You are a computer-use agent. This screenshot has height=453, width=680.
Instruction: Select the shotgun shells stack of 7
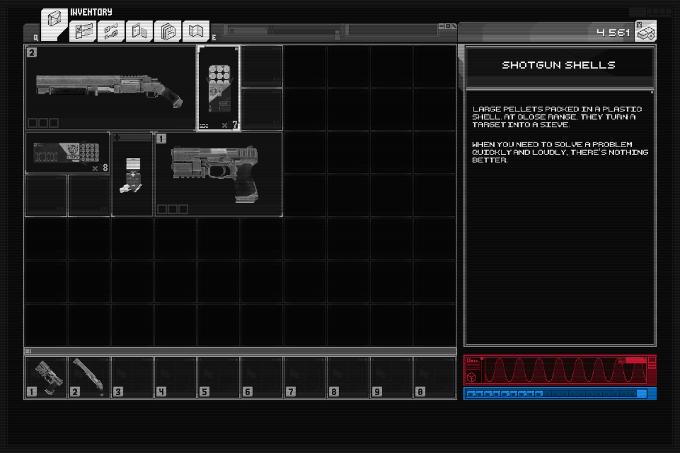click(x=218, y=88)
